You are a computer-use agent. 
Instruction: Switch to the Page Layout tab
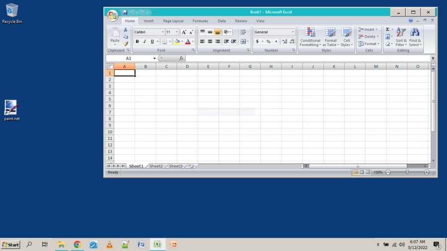pyautogui.click(x=173, y=21)
